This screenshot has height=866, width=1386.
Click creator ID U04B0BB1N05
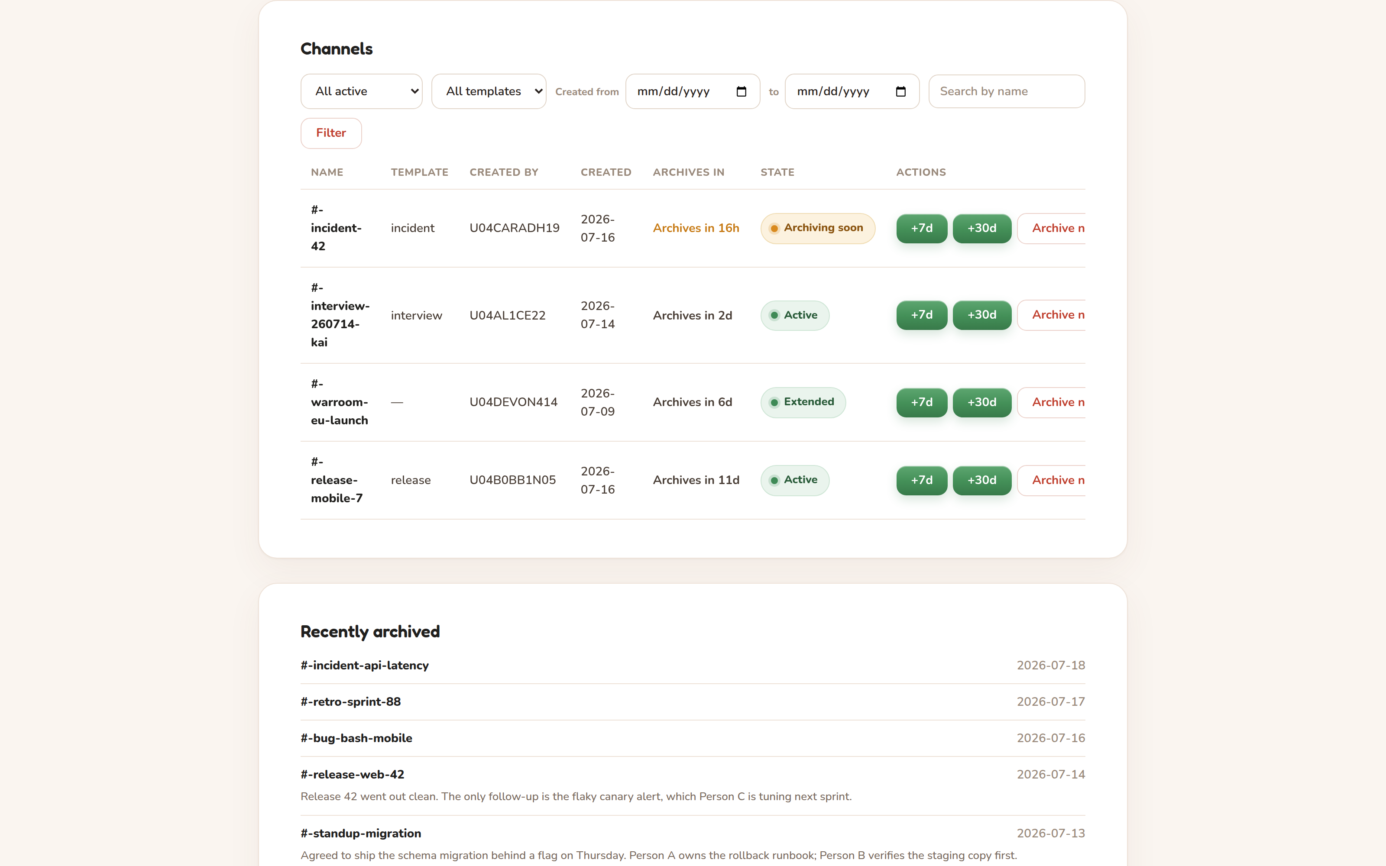(512, 480)
